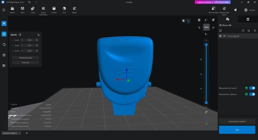The height and width of the screenshot is (140, 258).
Task: Switch to solid shaded render mode
Action: 184,21
